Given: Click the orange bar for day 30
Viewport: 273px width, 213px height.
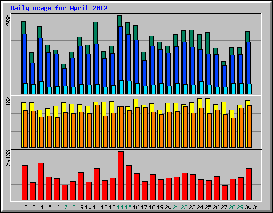Looking at the screenshot, I should [250, 126].
